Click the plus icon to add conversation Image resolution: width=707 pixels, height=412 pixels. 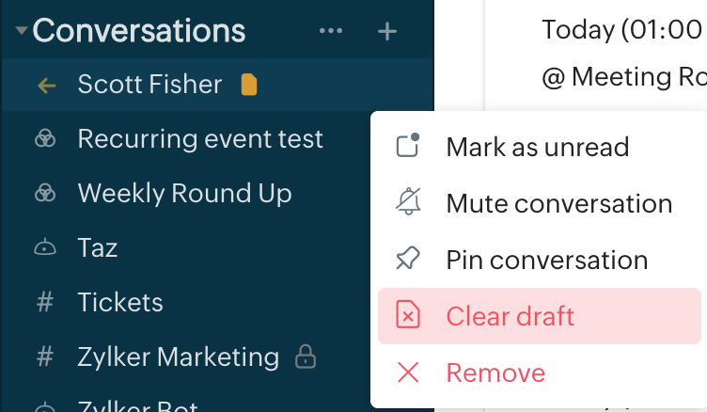pyautogui.click(x=386, y=31)
